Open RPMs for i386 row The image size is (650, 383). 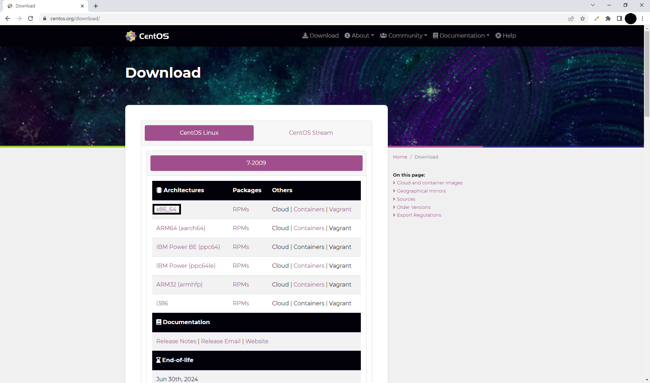[241, 303]
